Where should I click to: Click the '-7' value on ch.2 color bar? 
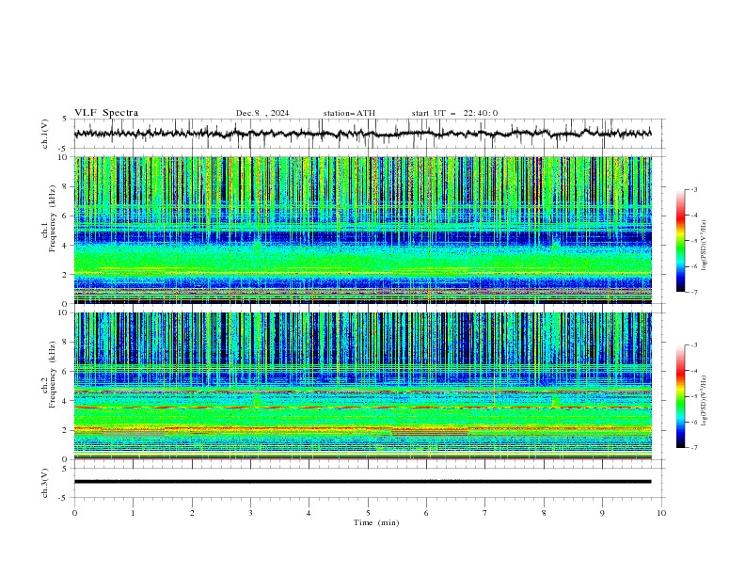pos(694,448)
